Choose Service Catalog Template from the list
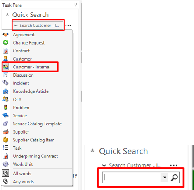Screen dimensions: 194x190 [37, 124]
